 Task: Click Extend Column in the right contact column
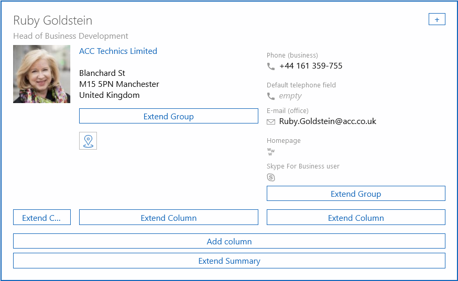coord(355,218)
